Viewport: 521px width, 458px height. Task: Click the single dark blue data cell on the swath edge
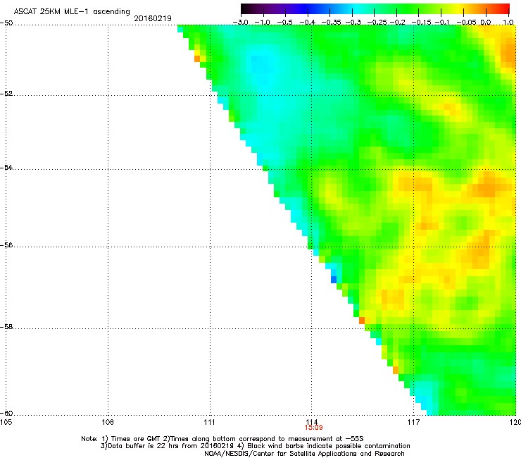(x=334, y=280)
